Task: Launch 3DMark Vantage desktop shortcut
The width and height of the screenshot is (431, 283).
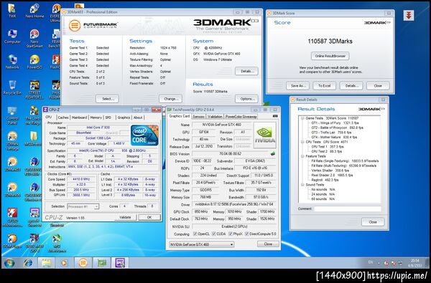Action: coord(12,141)
